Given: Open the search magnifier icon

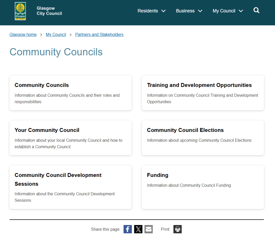Looking at the screenshot, I should [x=256, y=10].
